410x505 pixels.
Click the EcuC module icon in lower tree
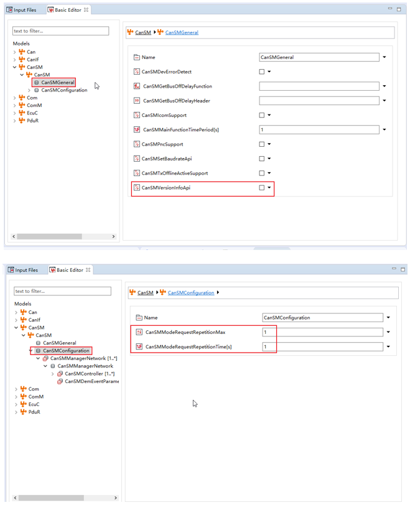click(24, 404)
